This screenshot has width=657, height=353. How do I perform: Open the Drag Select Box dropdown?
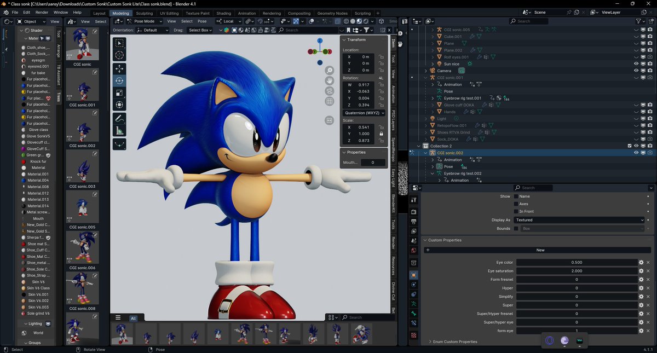200,30
